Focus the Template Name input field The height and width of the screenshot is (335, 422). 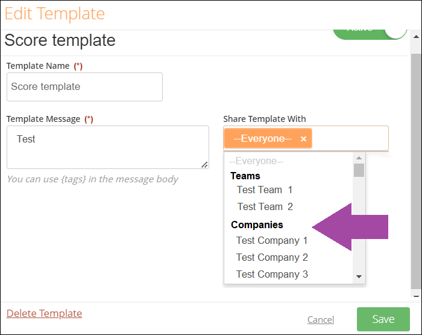pyautogui.click(x=84, y=87)
